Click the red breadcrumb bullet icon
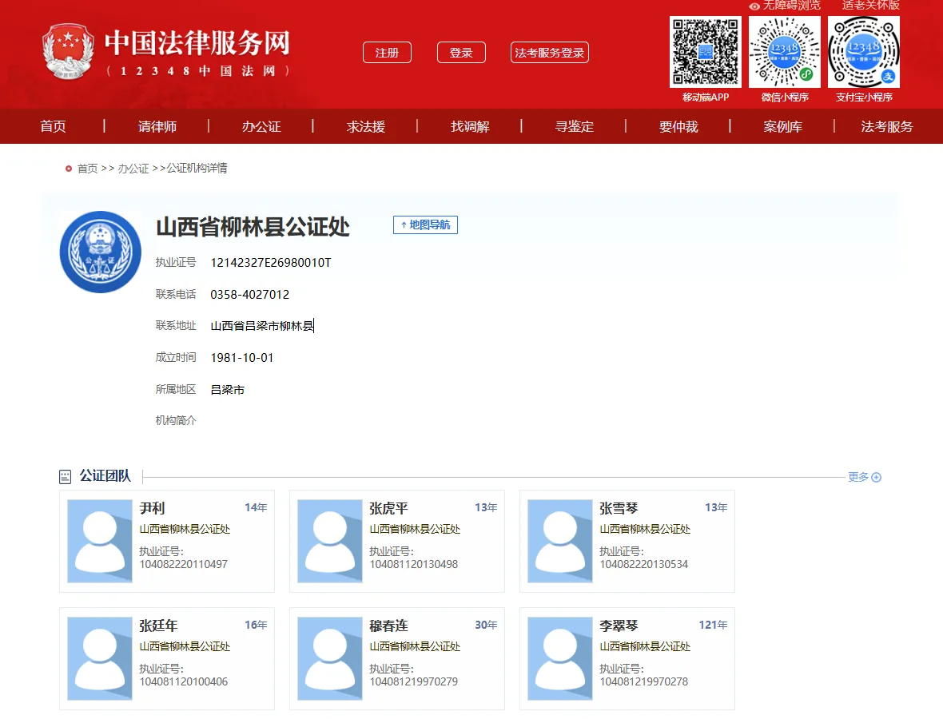The height and width of the screenshot is (719, 943). click(x=69, y=169)
